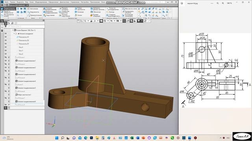Open the Windows Start menu
This screenshot has width=252, height=141.
(57, 138)
